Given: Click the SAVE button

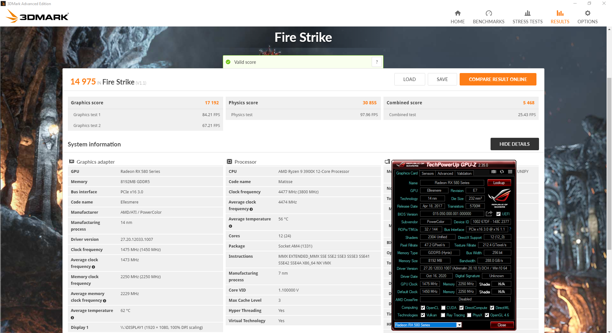Looking at the screenshot, I should coord(442,79).
